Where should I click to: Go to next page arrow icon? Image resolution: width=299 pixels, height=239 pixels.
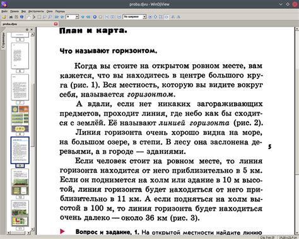tap(83, 17)
